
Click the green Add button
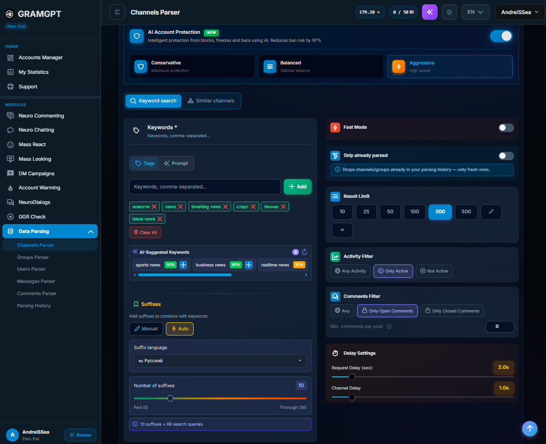(297, 187)
